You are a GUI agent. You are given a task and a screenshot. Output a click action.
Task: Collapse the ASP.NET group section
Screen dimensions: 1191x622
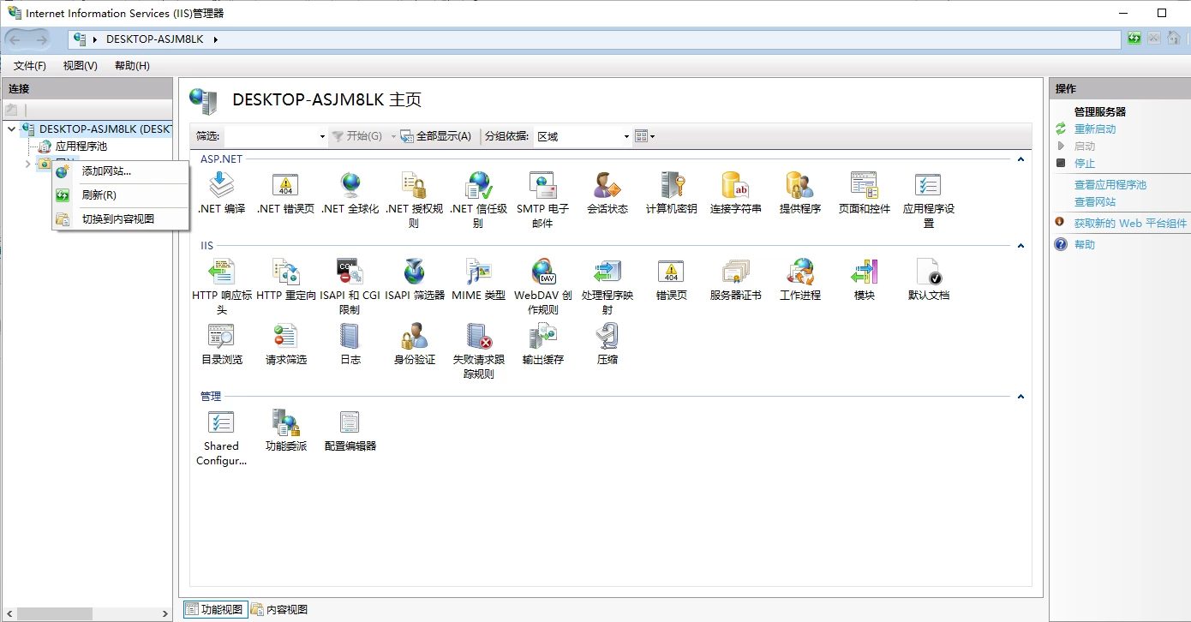coord(1020,159)
